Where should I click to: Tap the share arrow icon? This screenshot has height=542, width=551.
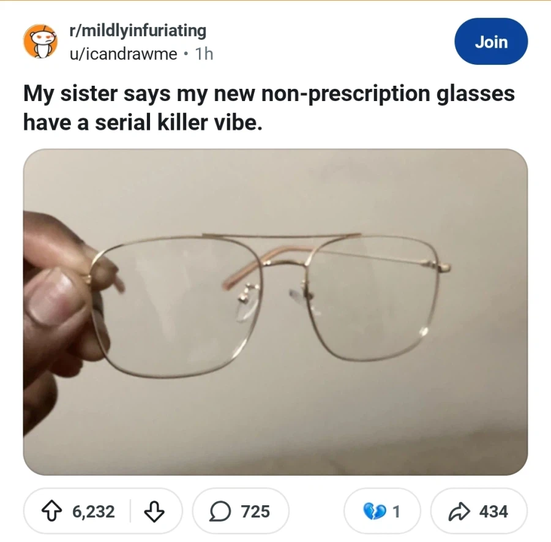pos(459,511)
